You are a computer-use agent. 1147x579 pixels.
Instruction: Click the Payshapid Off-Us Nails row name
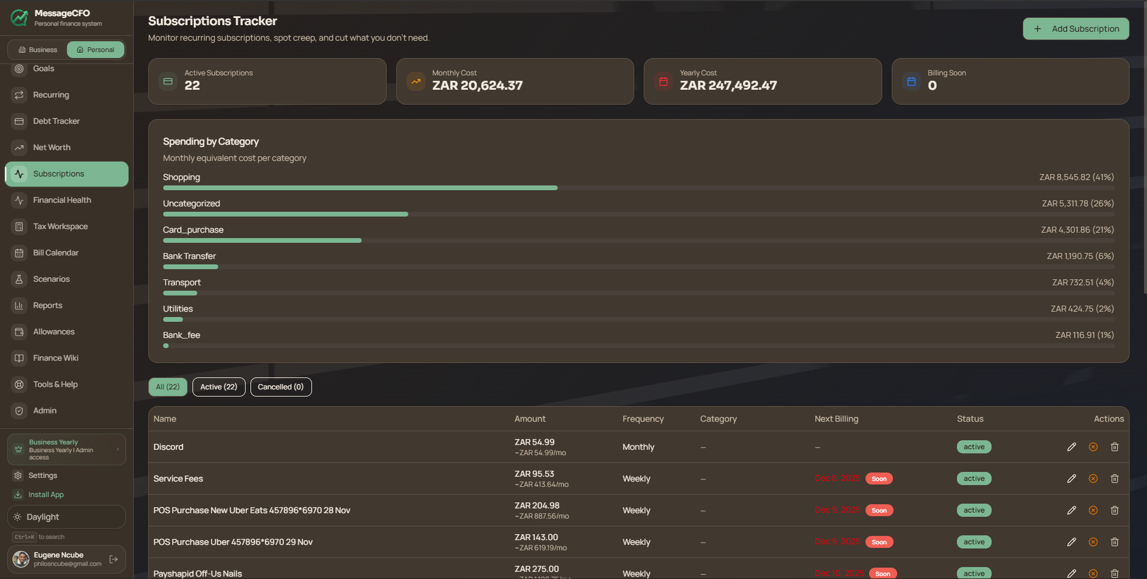[198, 574]
